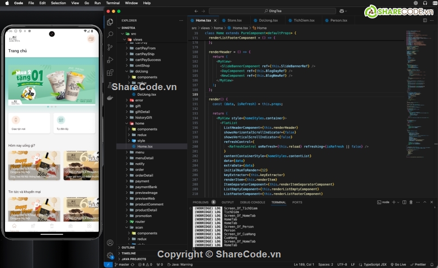Tap the Giao tận nơi card on phone

[x=29, y=123]
